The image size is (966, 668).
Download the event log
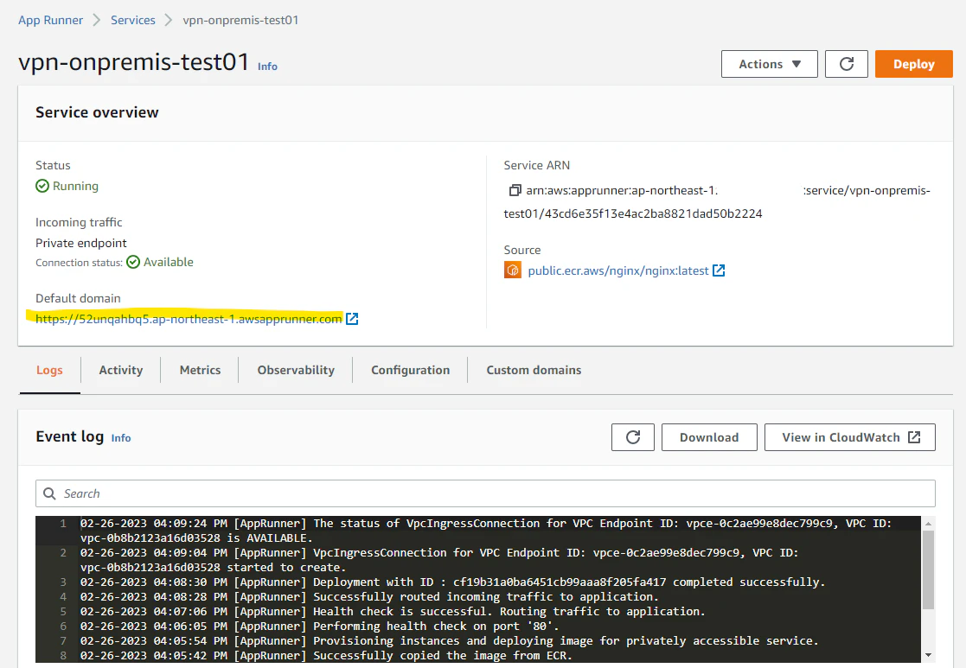709,437
